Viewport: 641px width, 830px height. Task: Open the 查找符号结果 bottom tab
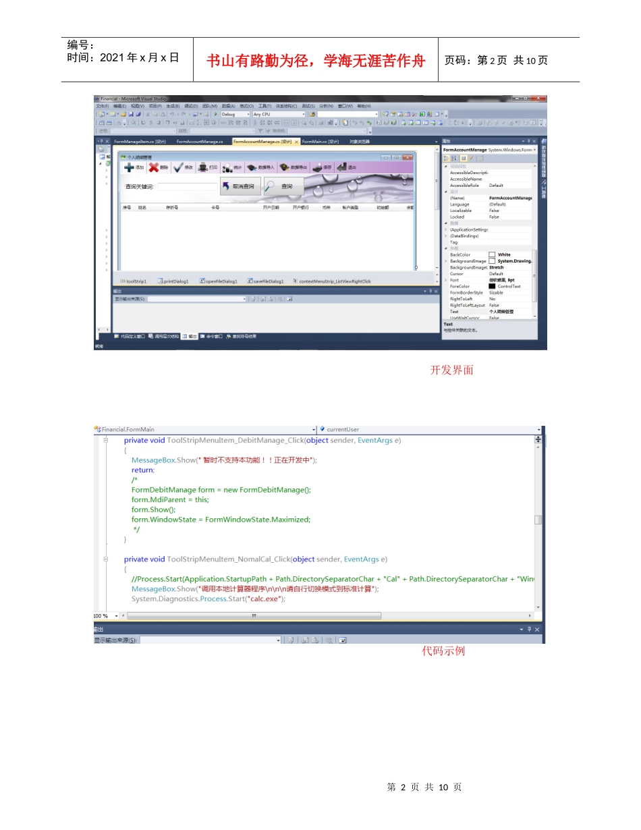(x=242, y=335)
